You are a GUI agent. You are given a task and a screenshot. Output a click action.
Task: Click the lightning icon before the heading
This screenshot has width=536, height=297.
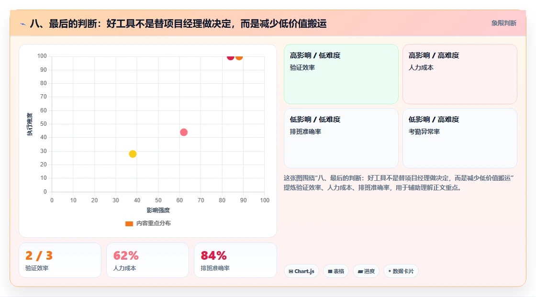click(x=23, y=24)
